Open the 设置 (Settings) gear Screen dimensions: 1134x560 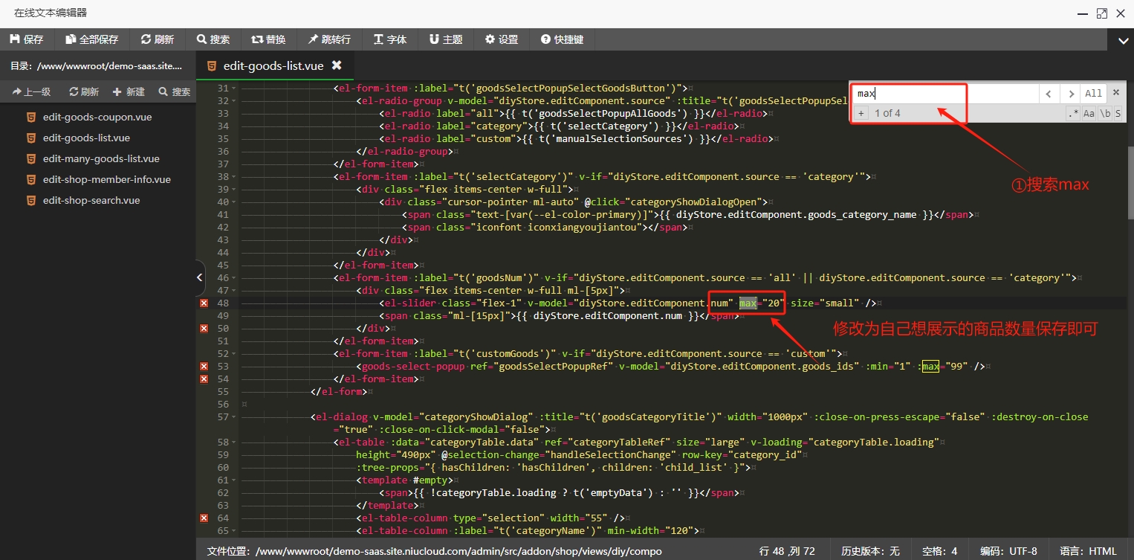click(x=502, y=39)
